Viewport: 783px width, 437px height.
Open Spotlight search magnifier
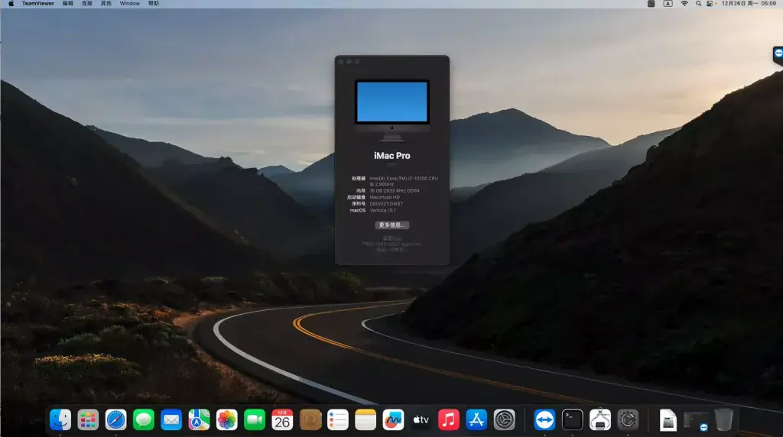click(699, 4)
